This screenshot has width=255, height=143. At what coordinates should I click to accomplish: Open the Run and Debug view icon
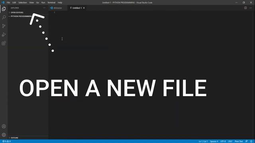pyautogui.click(x=4, y=35)
